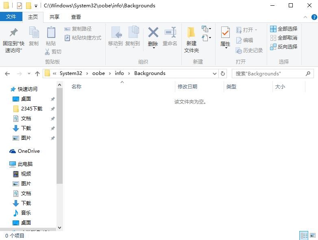
Task: Click the up-directory arrow icon
Action: pos(37,73)
